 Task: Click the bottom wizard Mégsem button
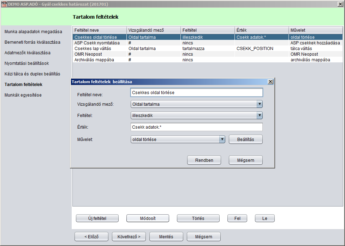pos(203,236)
